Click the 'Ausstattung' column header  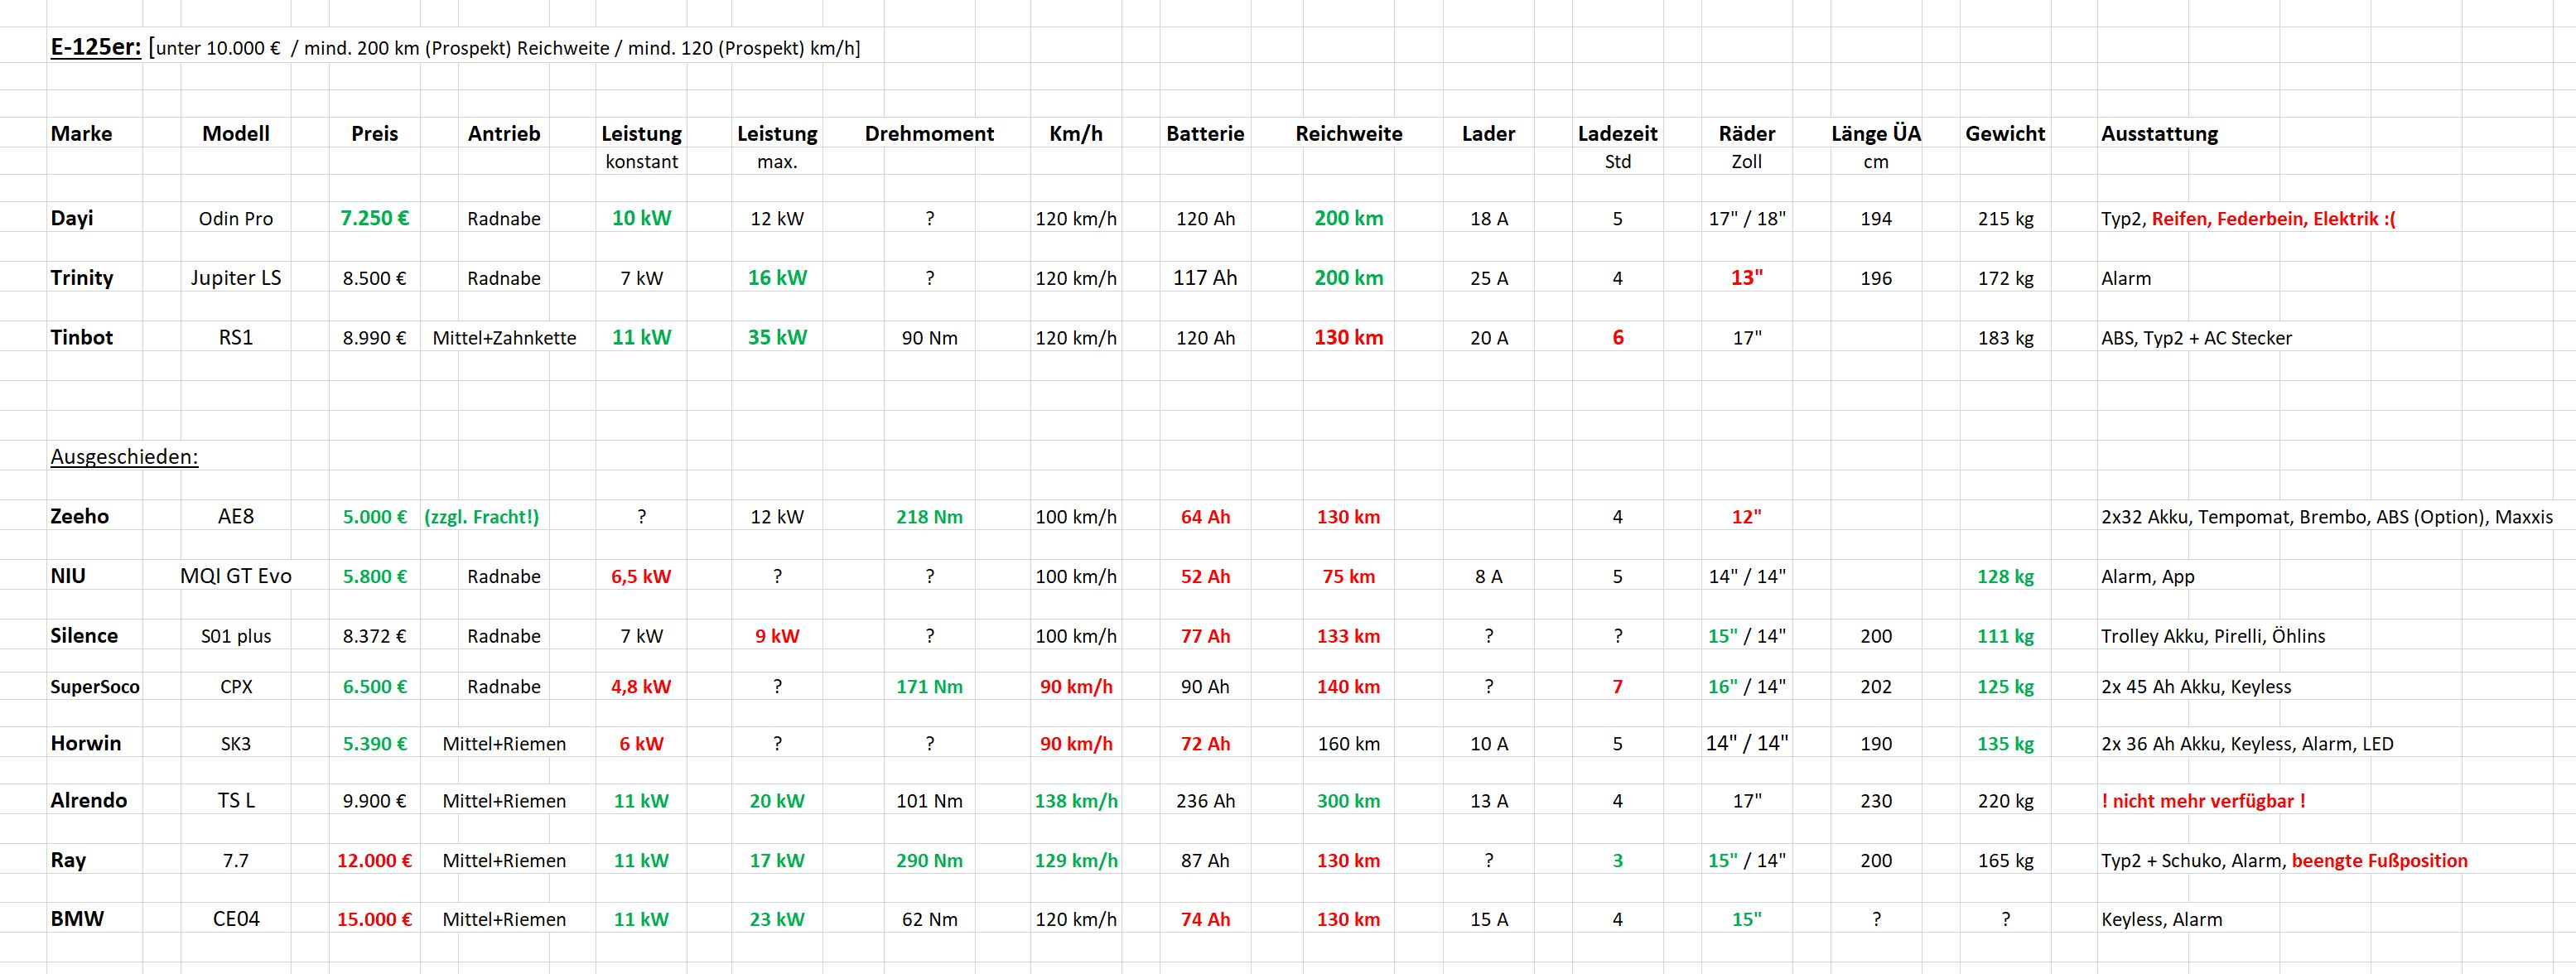point(2159,134)
